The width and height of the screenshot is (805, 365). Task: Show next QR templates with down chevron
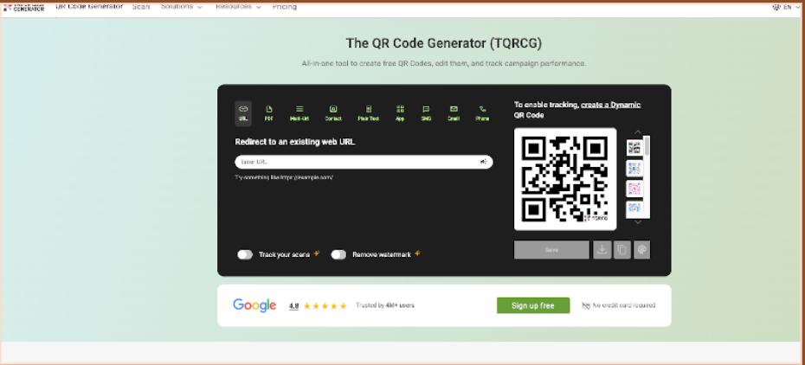point(638,222)
